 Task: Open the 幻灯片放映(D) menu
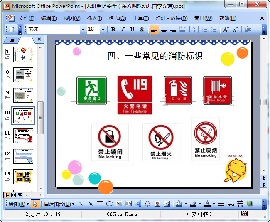[172, 18]
